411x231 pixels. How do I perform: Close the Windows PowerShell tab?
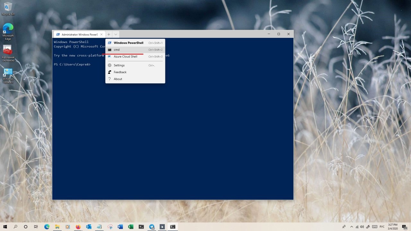[x=101, y=34]
